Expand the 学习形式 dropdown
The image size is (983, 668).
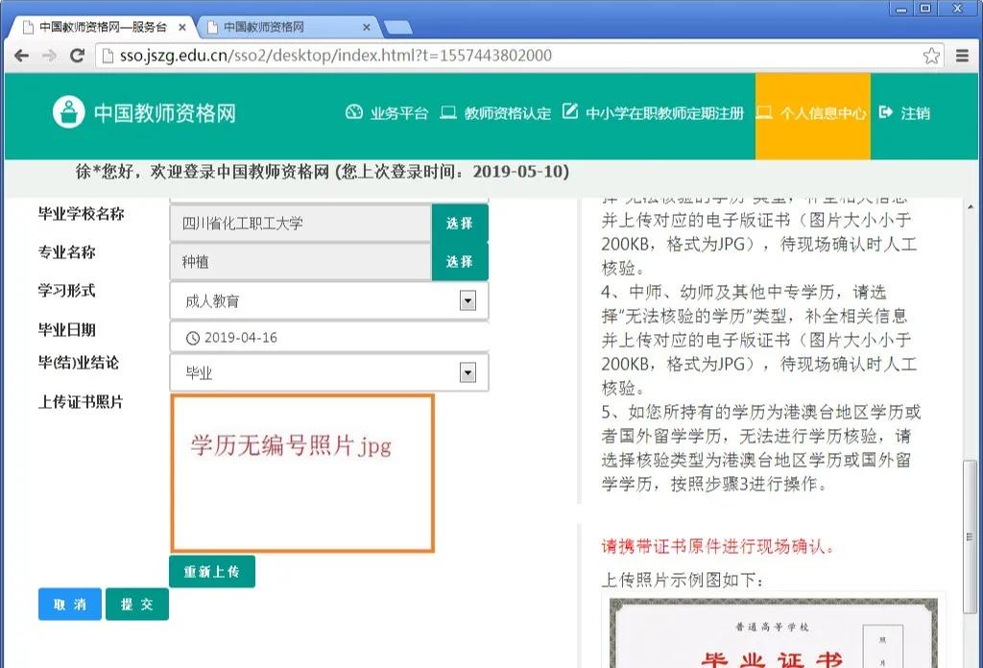pos(468,300)
